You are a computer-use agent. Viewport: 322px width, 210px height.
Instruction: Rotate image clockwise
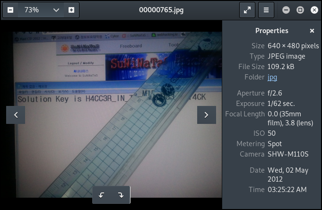click(x=121, y=195)
